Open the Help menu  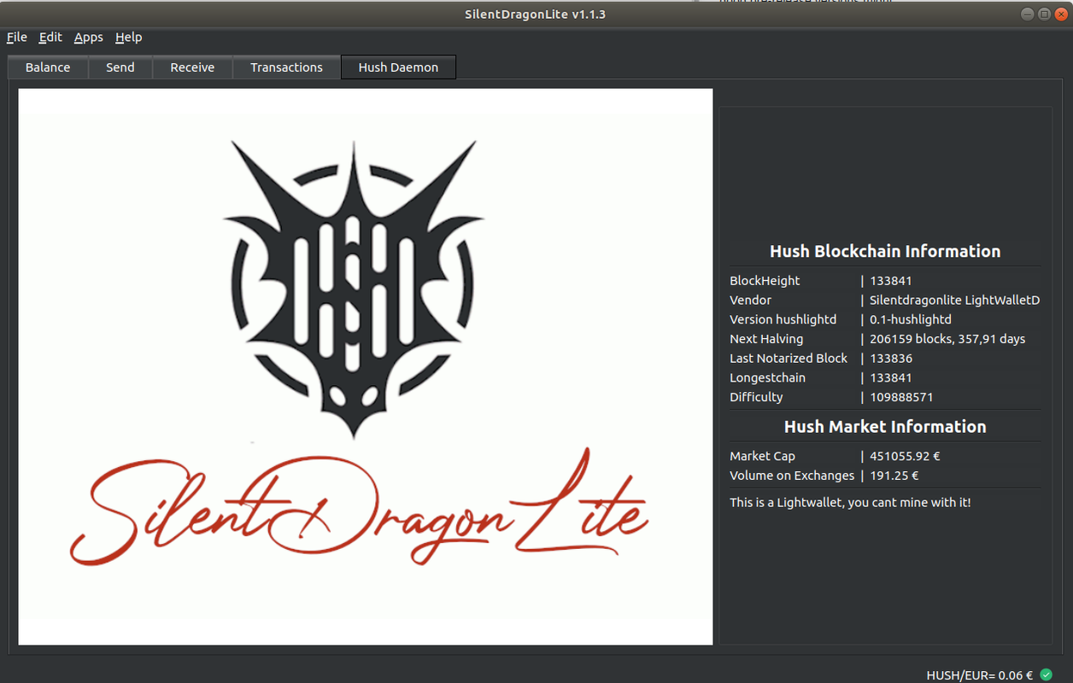(128, 38)
